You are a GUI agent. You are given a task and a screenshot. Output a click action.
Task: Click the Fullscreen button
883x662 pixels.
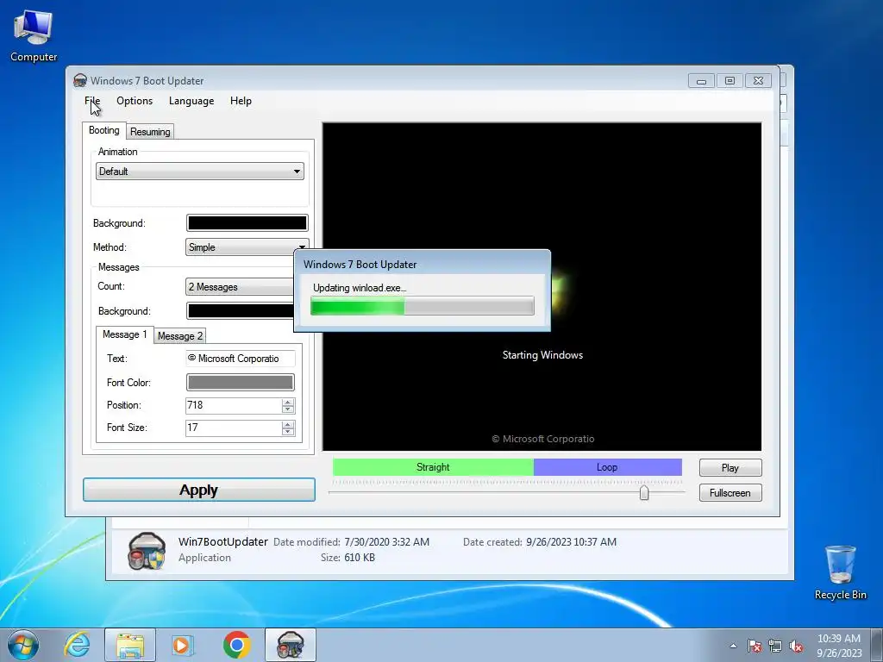click(x=730, y=492)
